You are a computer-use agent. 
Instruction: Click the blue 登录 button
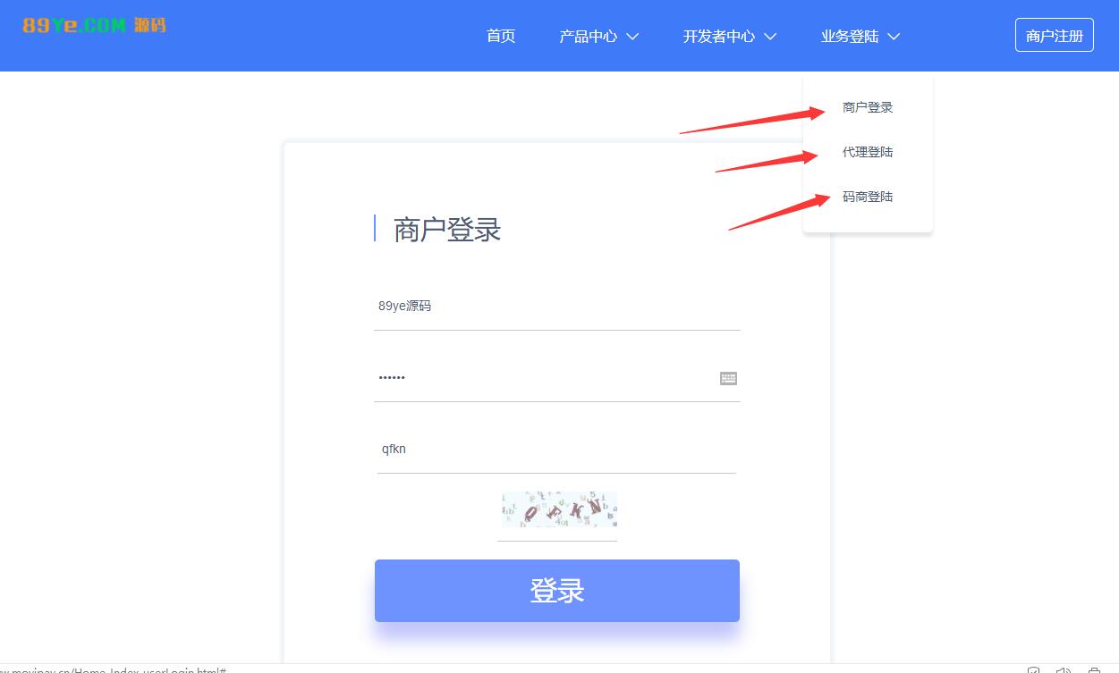tap(557, 591)
